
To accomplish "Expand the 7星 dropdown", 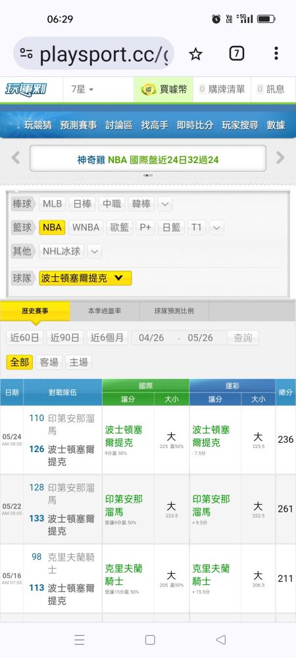I will pyautogui.click(x=83, y=89).
